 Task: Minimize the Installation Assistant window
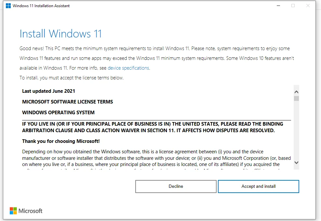278,6
